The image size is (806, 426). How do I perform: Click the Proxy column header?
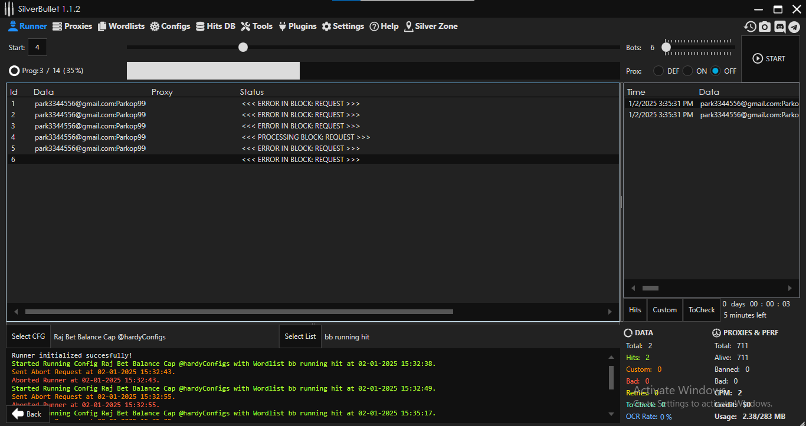coord(162,92)
